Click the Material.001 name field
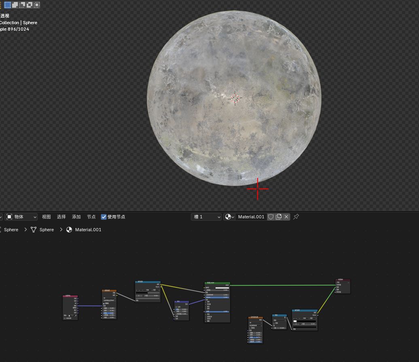The image size is (419, 362). coord(251,217)
